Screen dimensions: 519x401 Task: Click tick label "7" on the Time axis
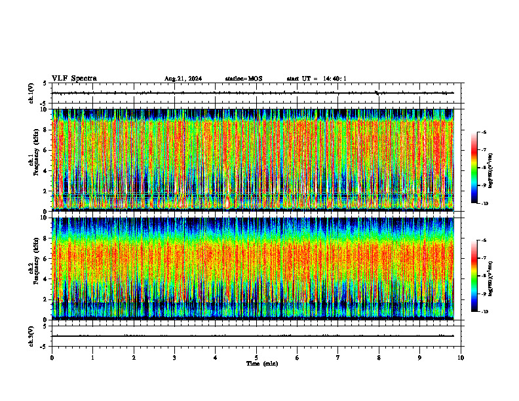pos(338,358)
